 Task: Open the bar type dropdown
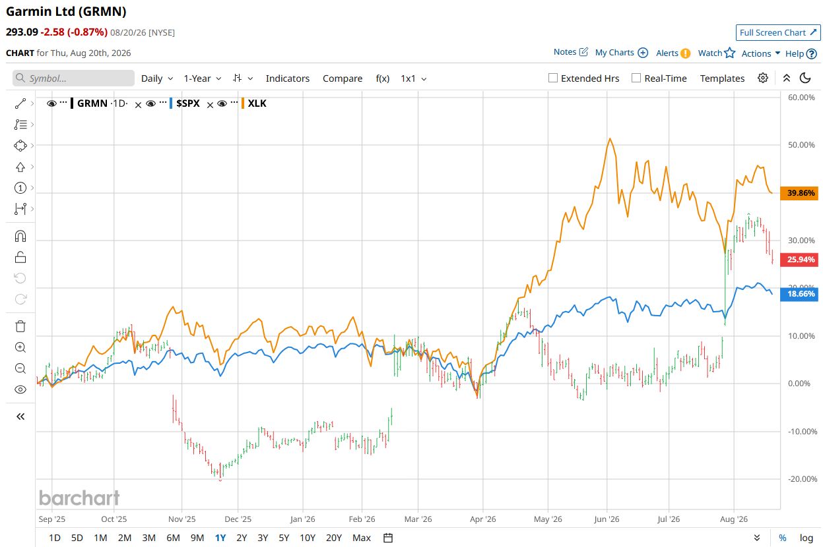pyautogui.click(x=243, y=78)
